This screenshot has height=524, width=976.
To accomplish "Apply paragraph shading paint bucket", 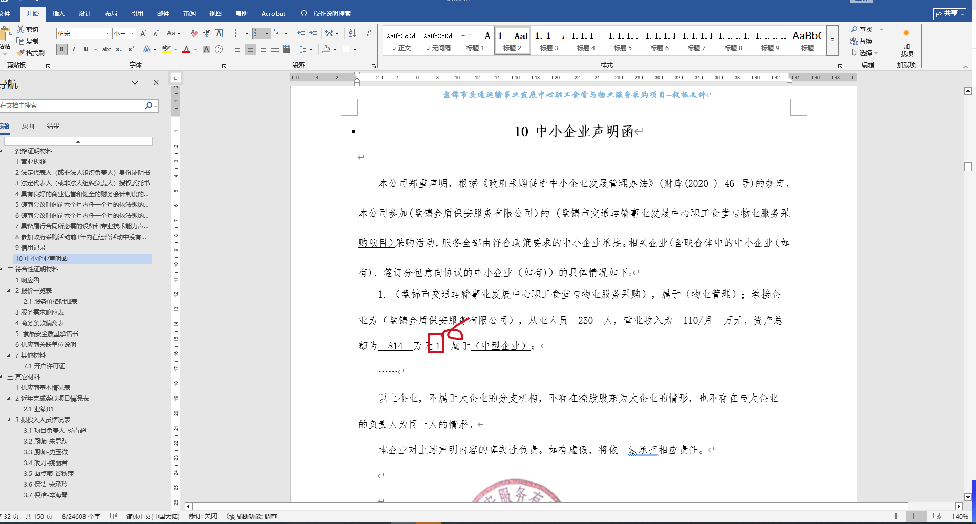I will coord(326,49).
